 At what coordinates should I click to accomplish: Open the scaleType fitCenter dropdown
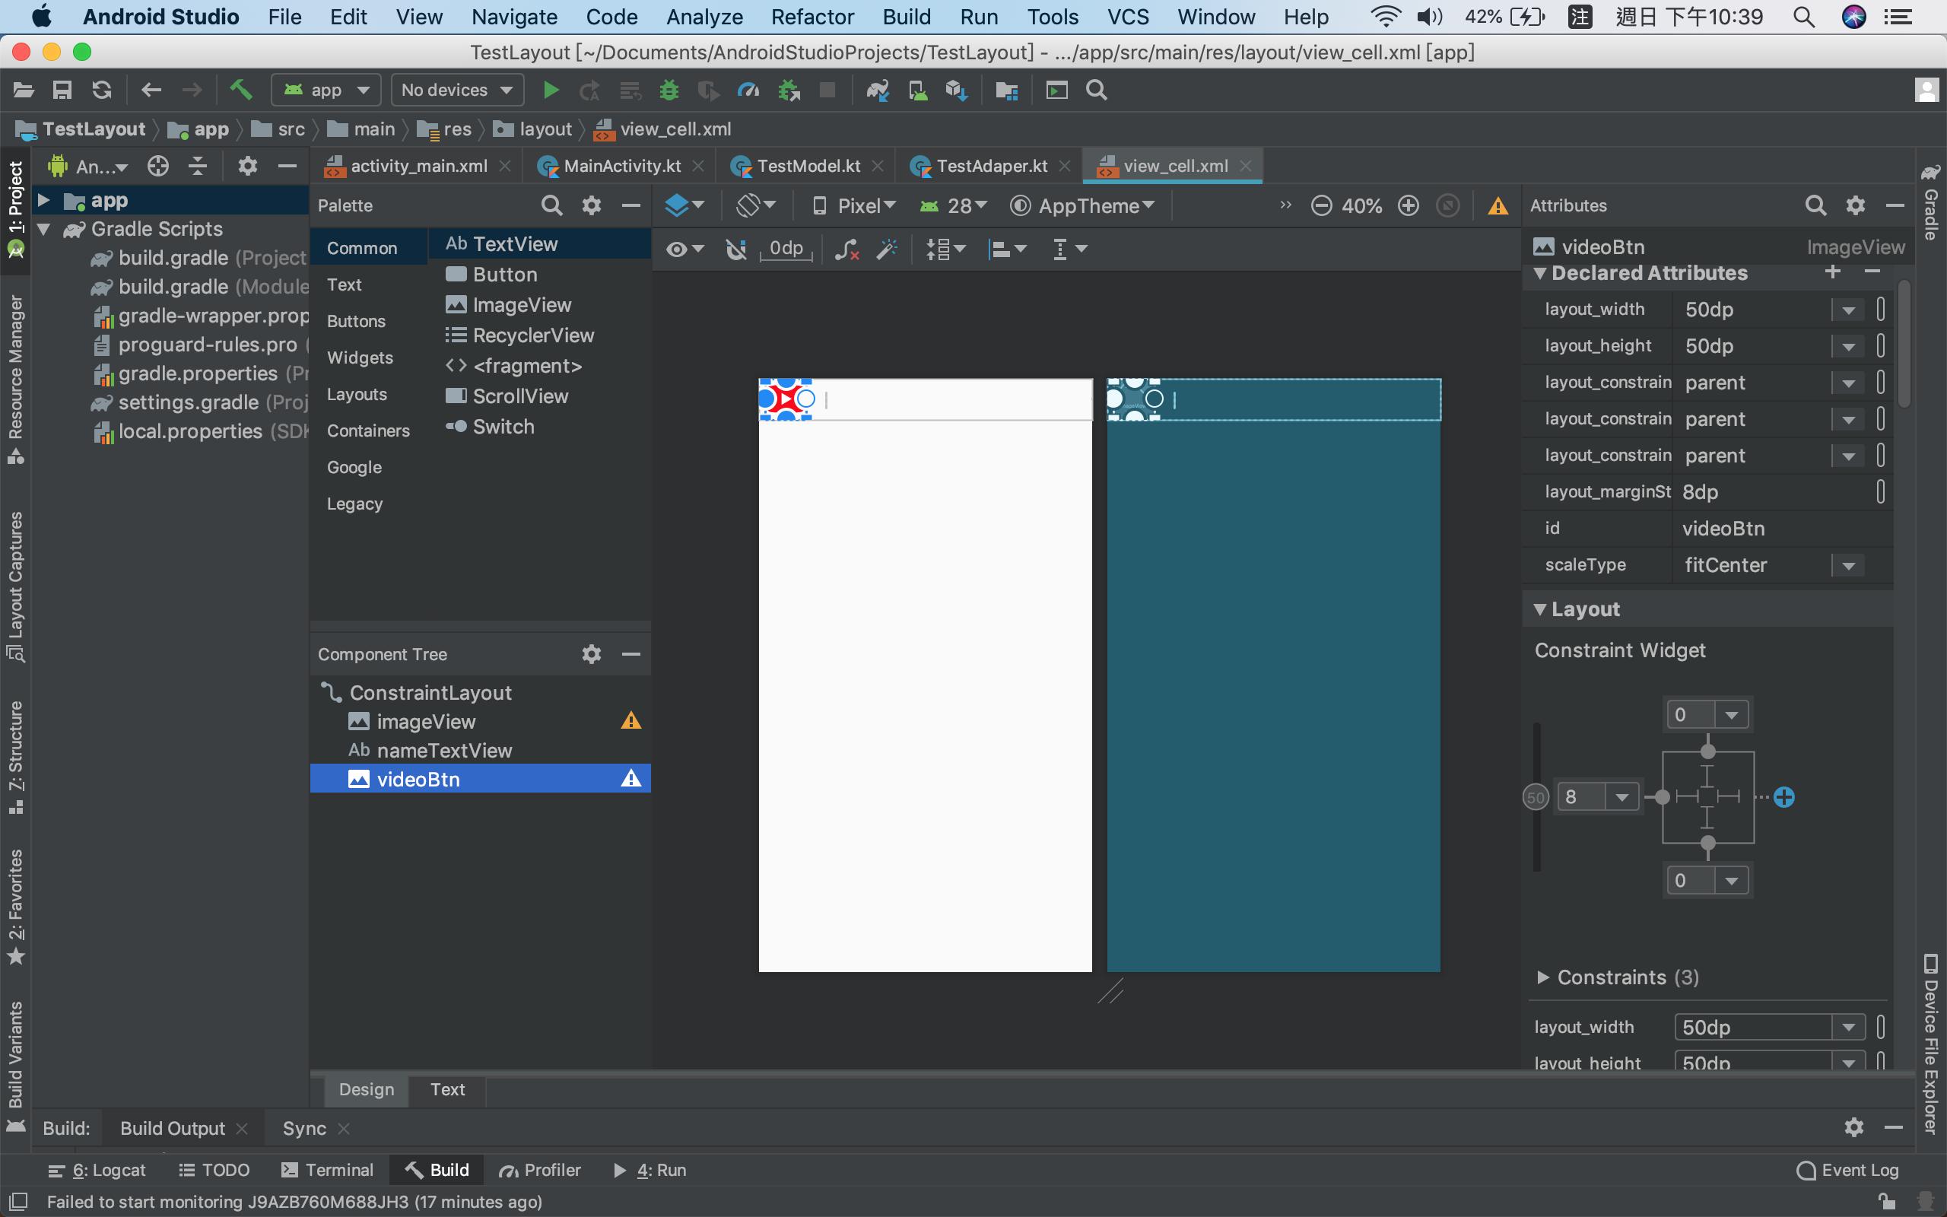(x=1848, y=566)
